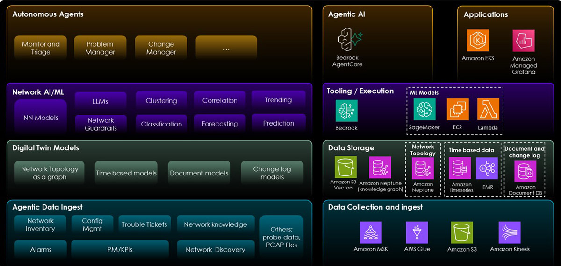Click the Clustering box
561x266 pixels.
pyautogui.click(x=161, y=101)
